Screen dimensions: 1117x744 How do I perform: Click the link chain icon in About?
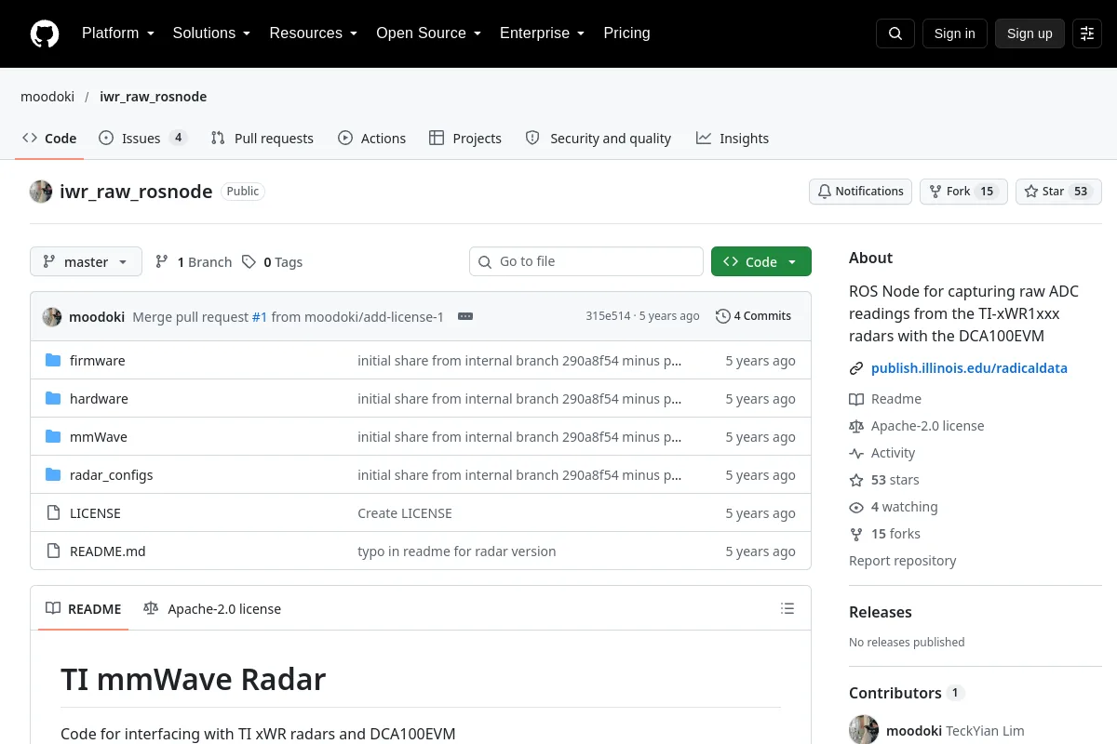tap(856, 368)
